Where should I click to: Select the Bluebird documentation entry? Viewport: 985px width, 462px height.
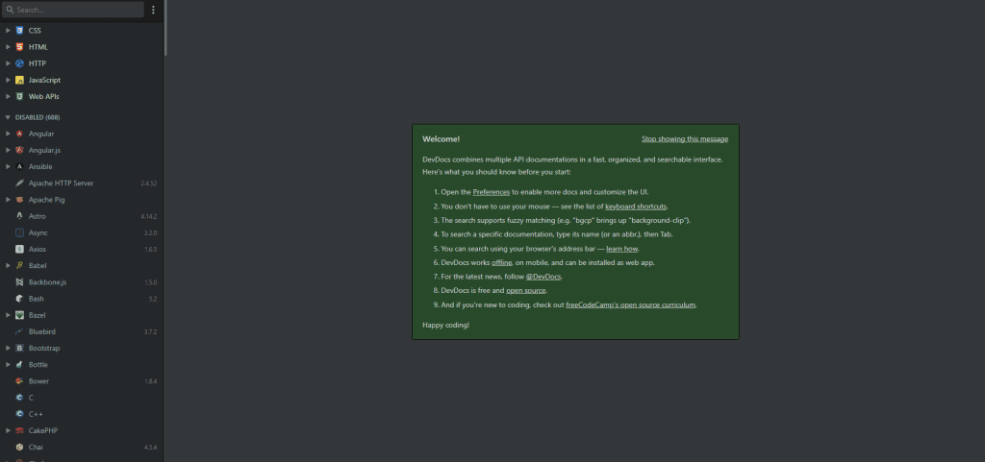click(x=82, y=331)
